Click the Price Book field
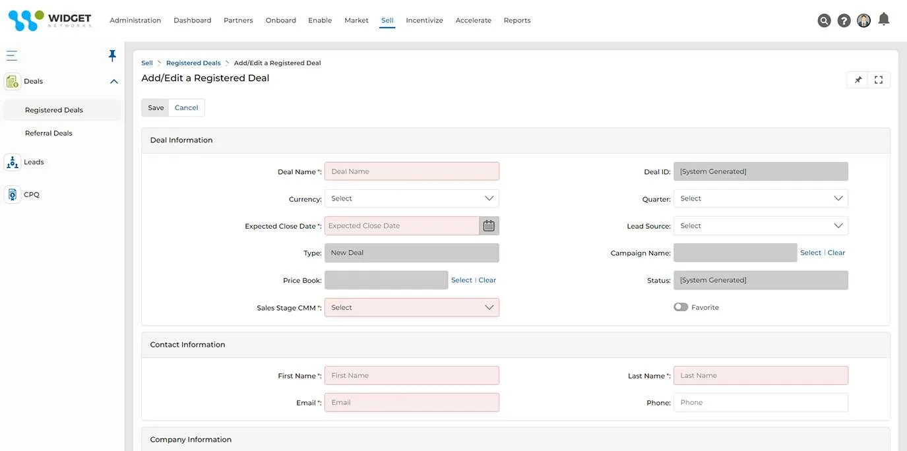Image resolution: width=907 pixels, height=451 pixels. coord(386,280)
